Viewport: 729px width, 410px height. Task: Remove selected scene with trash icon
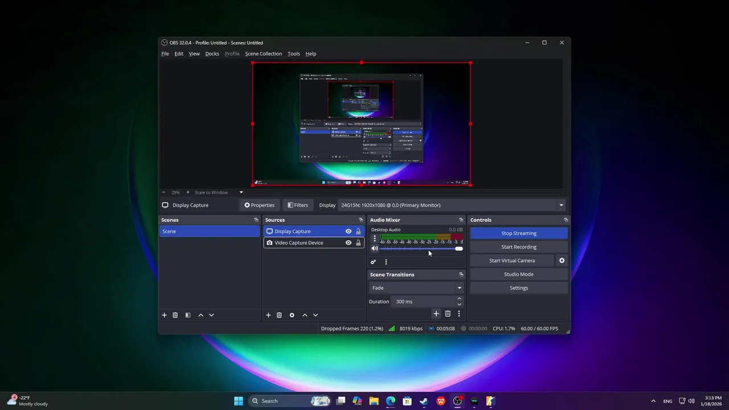coord(175,315)
